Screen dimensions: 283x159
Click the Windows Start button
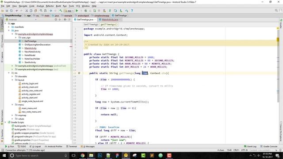pos(4,155)
